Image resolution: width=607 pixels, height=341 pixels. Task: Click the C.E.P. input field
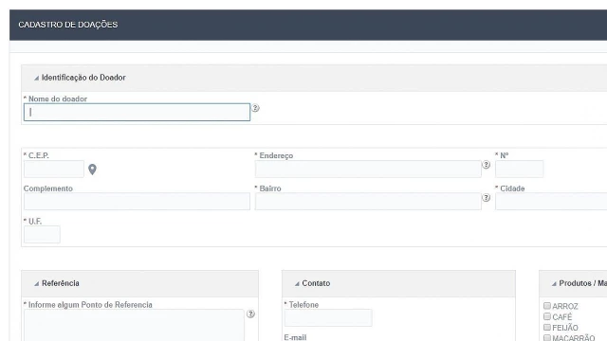point(54,169)
